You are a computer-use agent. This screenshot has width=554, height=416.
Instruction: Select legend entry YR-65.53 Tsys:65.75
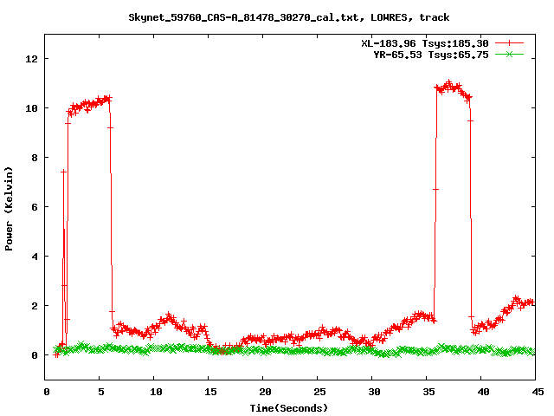click(x=431, y=55)
